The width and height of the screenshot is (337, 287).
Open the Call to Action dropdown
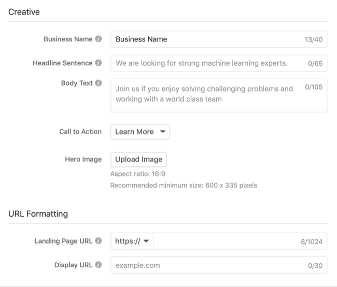coord(140,132)
